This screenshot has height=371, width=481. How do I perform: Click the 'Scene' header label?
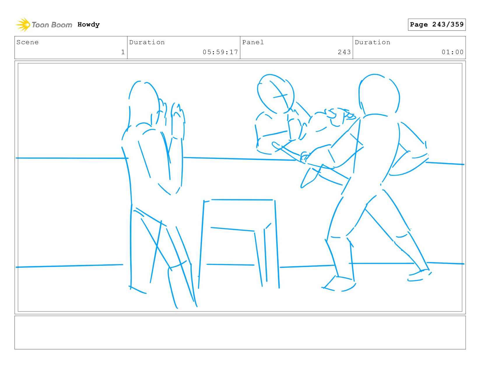(x=27, y=42)
